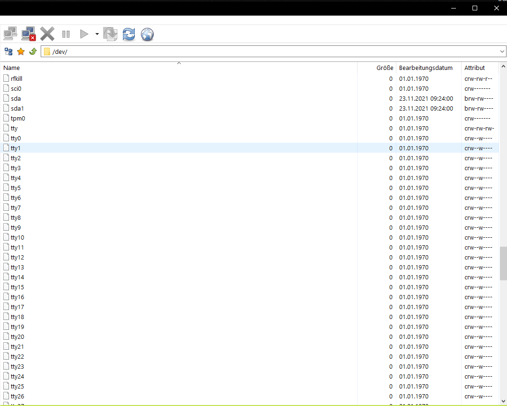Click the Attribut column header
507x406 pixels.
[x=474, y=68]
